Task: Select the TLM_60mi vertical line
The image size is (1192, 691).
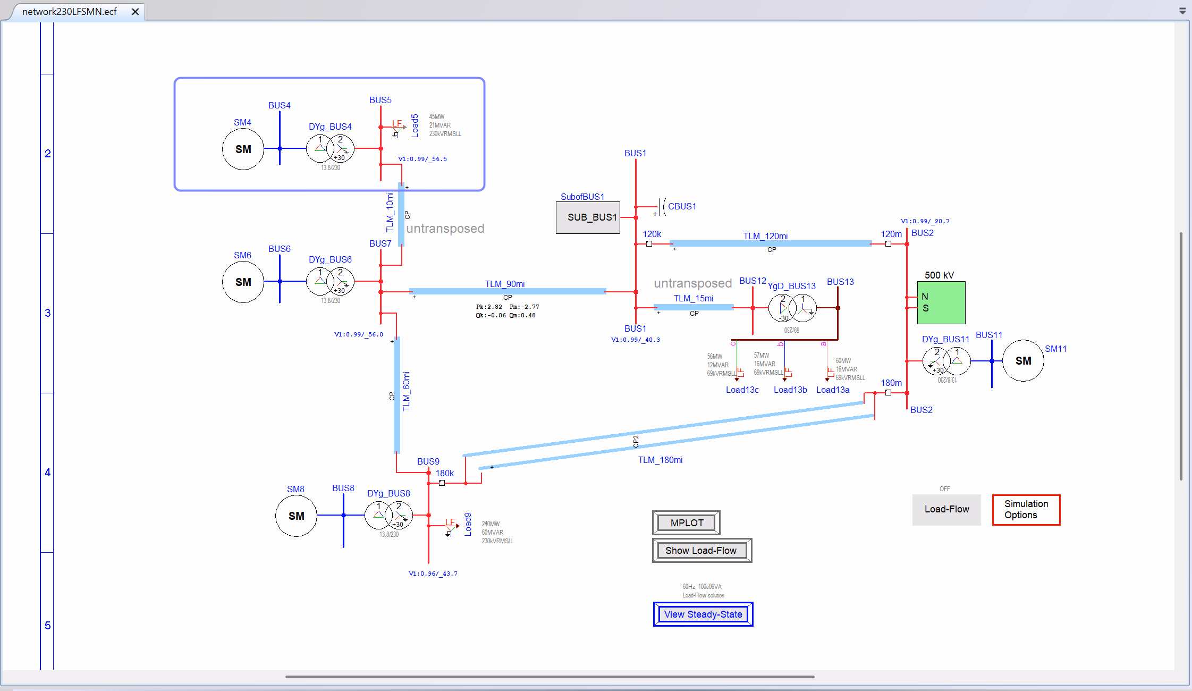Action: click(x=397, y=395)
